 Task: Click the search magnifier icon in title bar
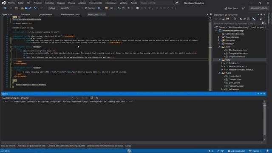[x=177, y=3]
